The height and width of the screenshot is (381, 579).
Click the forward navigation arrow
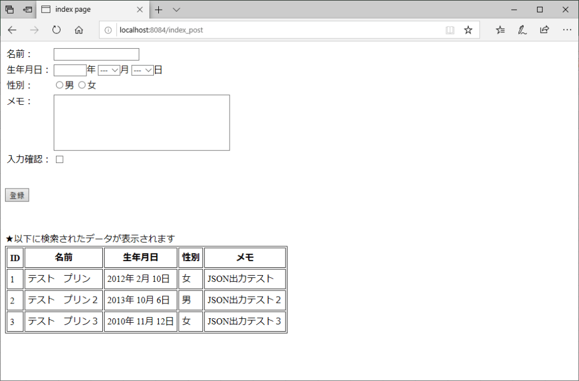tap(34, 29)
